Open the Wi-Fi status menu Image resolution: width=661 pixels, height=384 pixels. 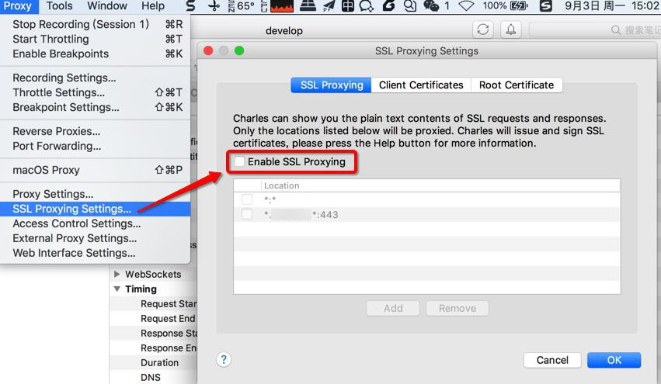click(x=466, y=6)
